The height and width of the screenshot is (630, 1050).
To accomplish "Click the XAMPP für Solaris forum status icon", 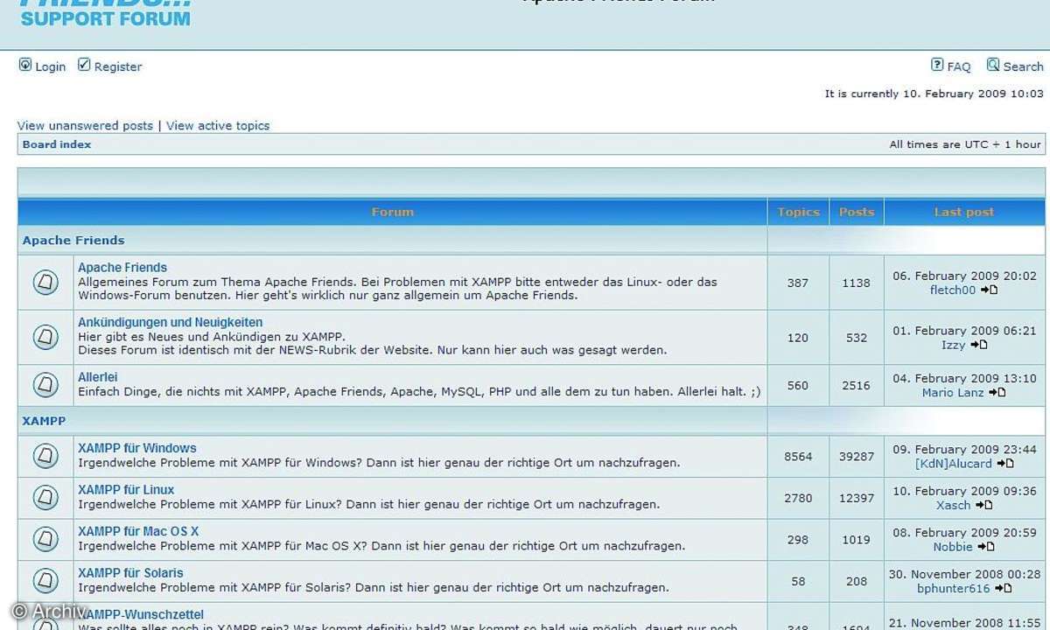I will pyautogui.click(x=45, y=581).
